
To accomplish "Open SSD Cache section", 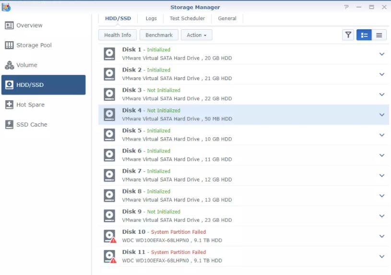I will pos(32,124).
